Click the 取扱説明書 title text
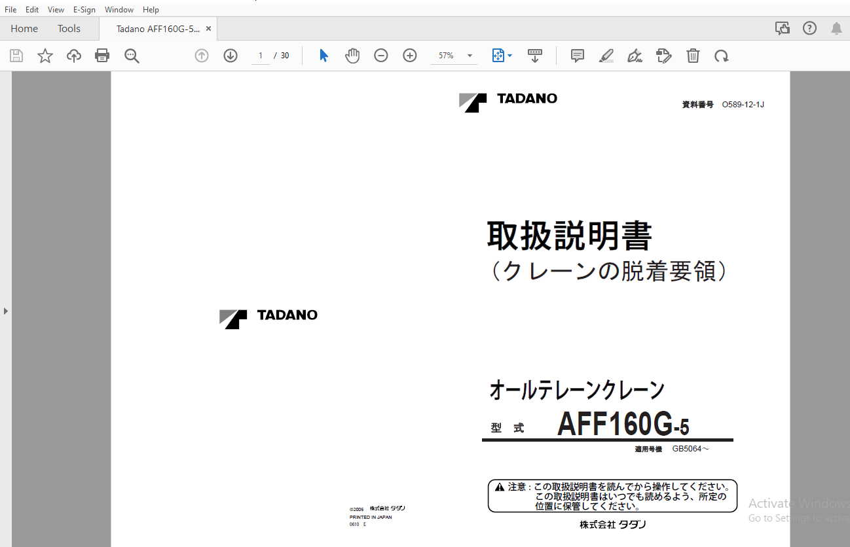Viewport: 850px width, 547px height. click(x=569, y=236)
